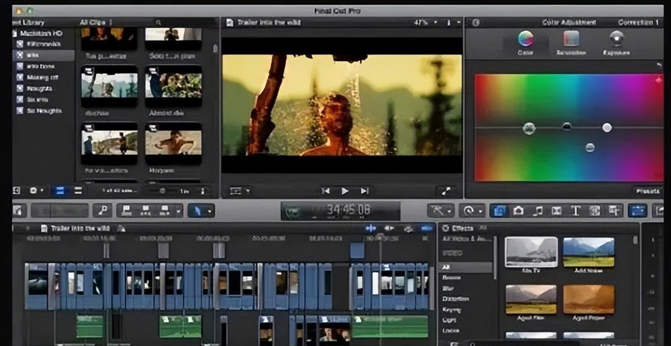Screen dimensions: 671x346
Task: Open the viewer overlay options dropdown at bottom left
Action: pyautogui.click(x=240, y=191)
